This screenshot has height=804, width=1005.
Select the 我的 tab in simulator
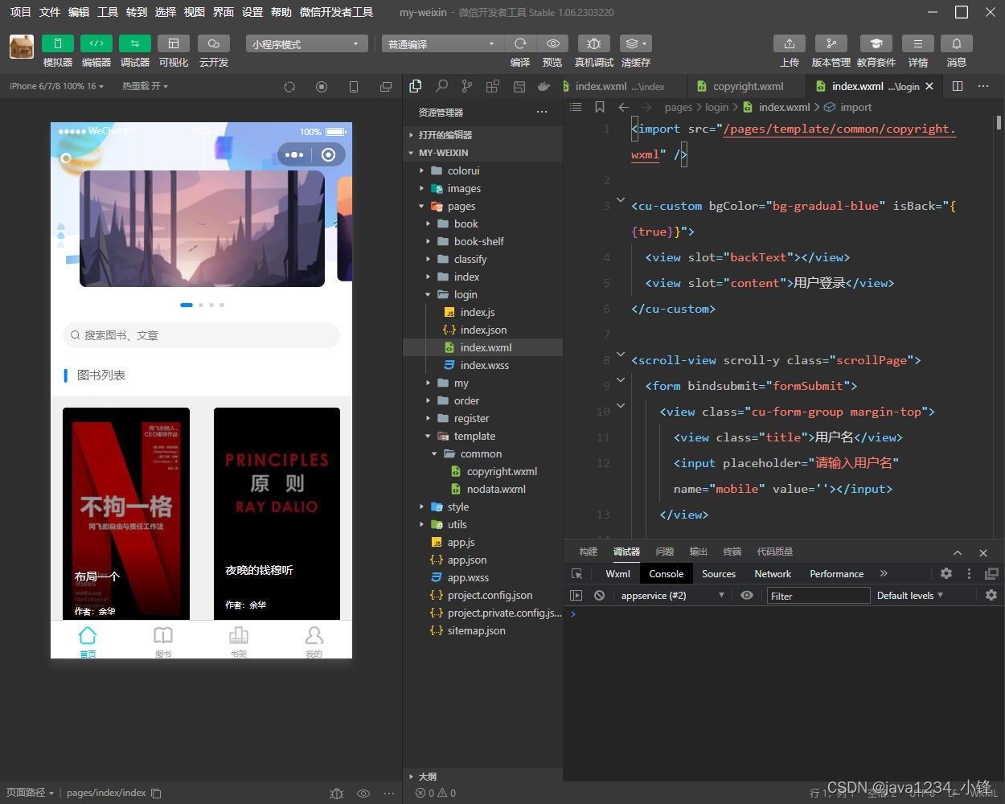click(x=314, y=642)
